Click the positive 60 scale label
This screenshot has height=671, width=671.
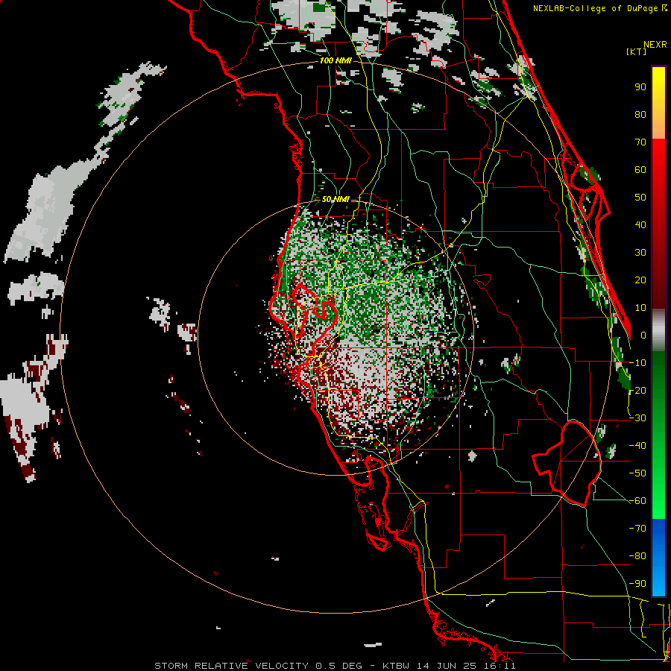click(x=640, y=170)
